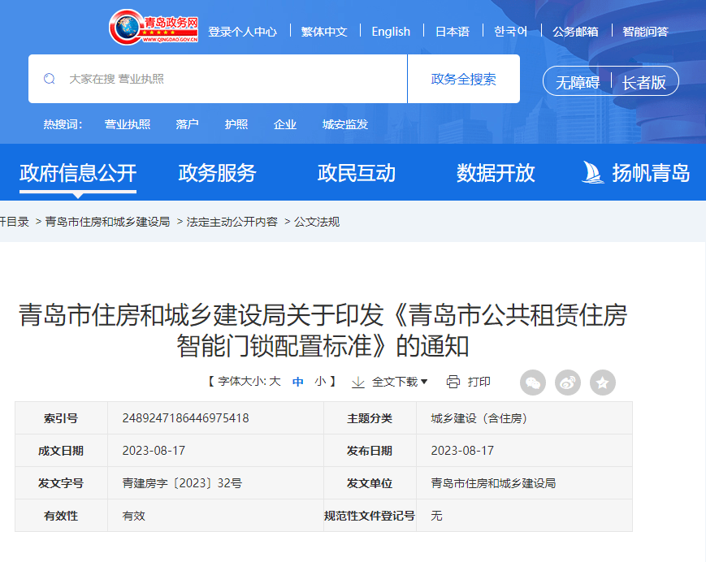The height and width of the screenshot is (562, 706).
Task: Switch to the 日本语 version
Action: click(x=452, y=32)
